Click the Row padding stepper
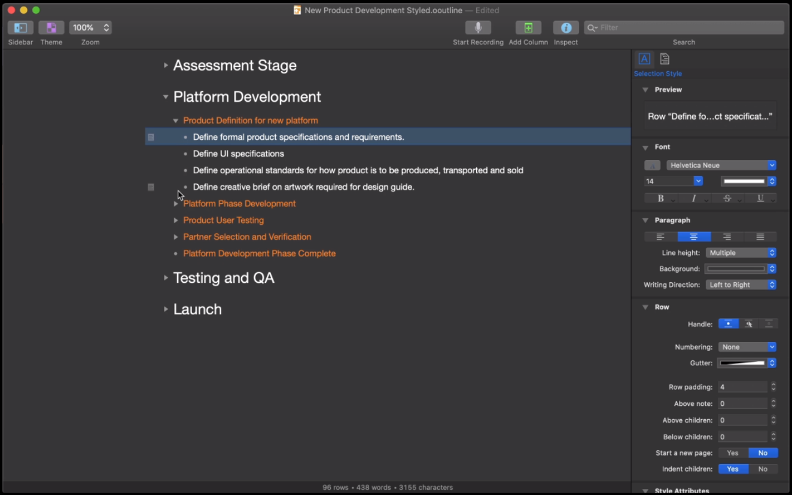This screenshot has height=495, width=792. [773, 387]
